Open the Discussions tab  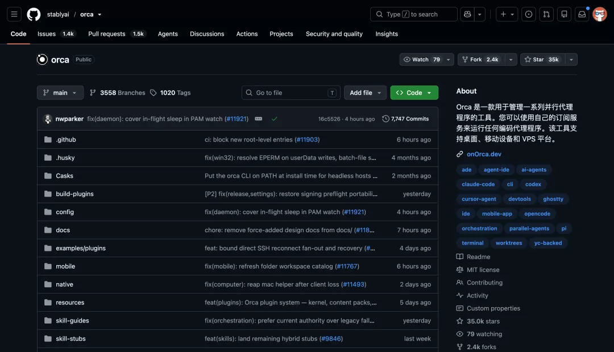pos(207,34)
